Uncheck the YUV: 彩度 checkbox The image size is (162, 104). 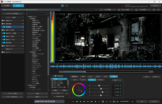[x=52, y=85]
